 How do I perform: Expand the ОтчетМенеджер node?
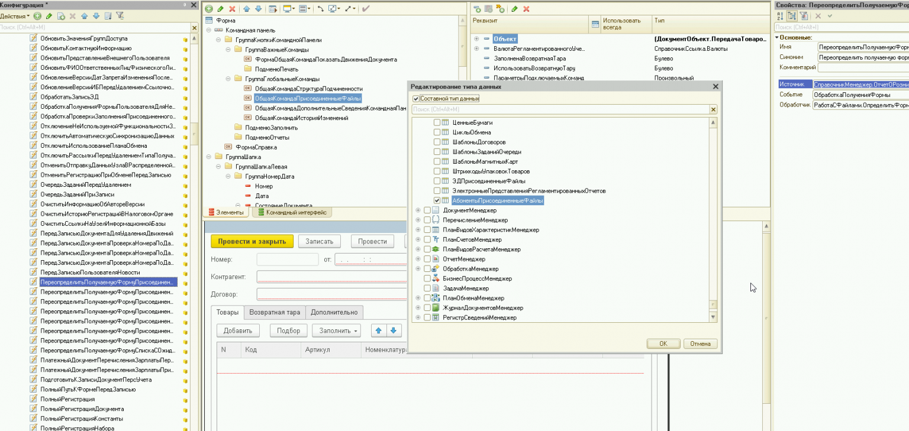tap(418, 259)
